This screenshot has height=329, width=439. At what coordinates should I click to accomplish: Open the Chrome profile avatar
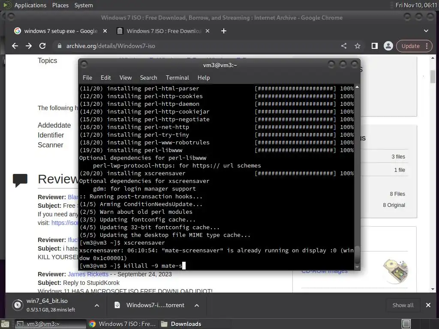388,46
